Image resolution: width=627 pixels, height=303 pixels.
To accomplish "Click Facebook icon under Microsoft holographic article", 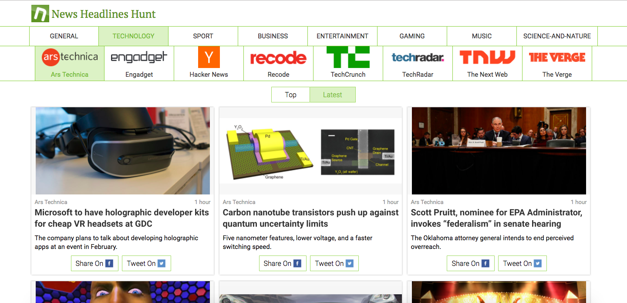I will pyautogui.click(x=109, y=263).
